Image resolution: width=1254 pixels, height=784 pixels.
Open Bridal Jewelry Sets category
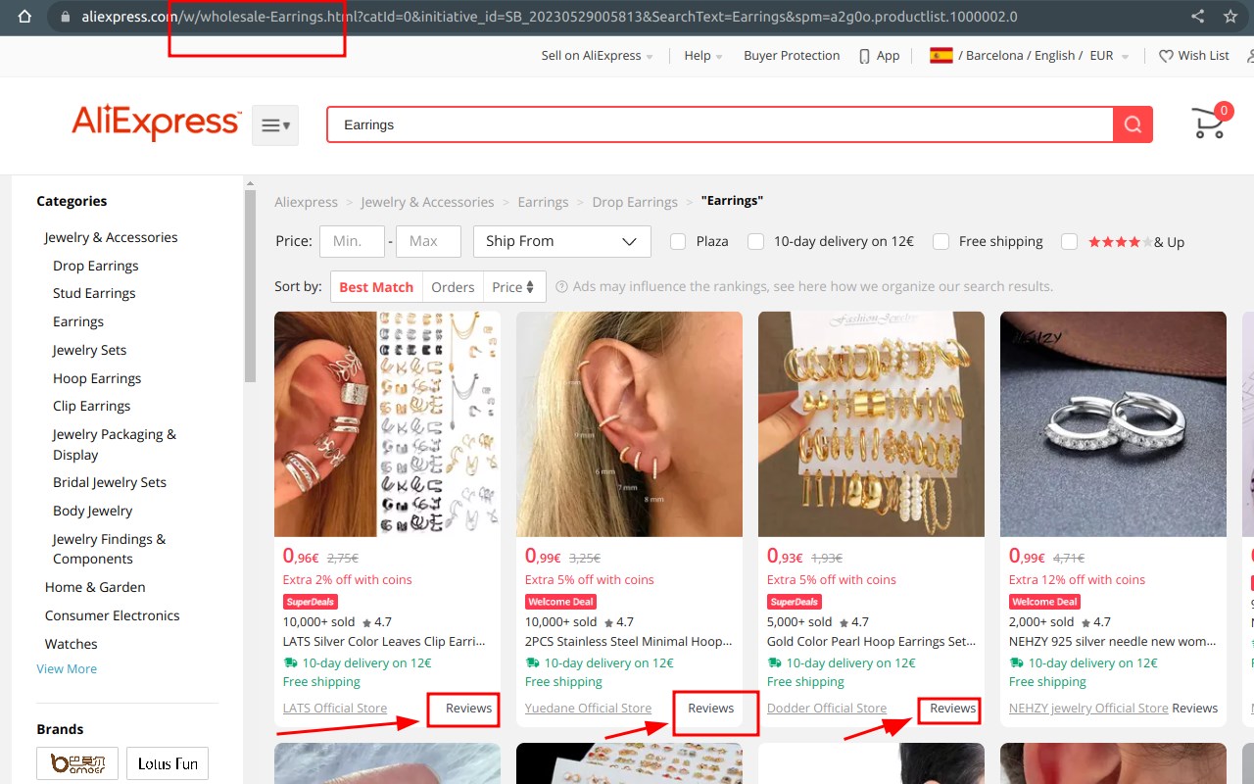pos(110,482)
